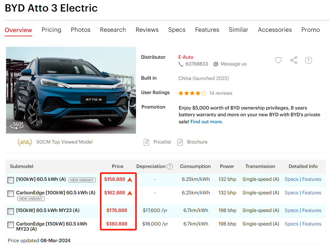
Task: Click the Messenger icon beside Message us
Action: [x=216, y=64]
